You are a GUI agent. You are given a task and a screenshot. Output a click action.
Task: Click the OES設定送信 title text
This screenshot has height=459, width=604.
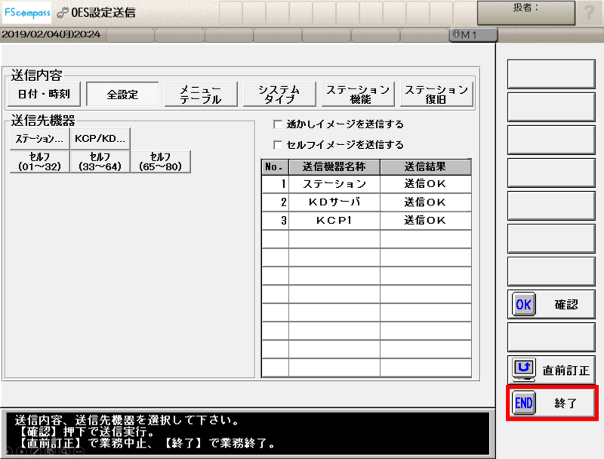click(103, 13)
